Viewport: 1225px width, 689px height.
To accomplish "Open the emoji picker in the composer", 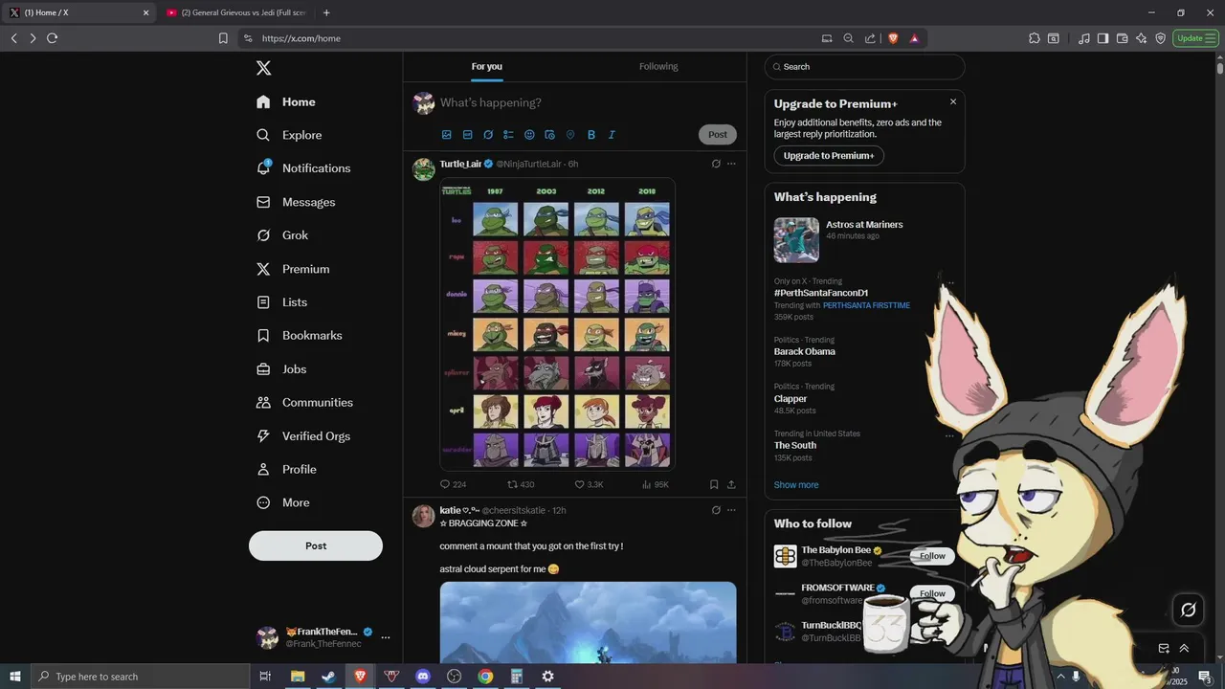I will tap(529, 135).
